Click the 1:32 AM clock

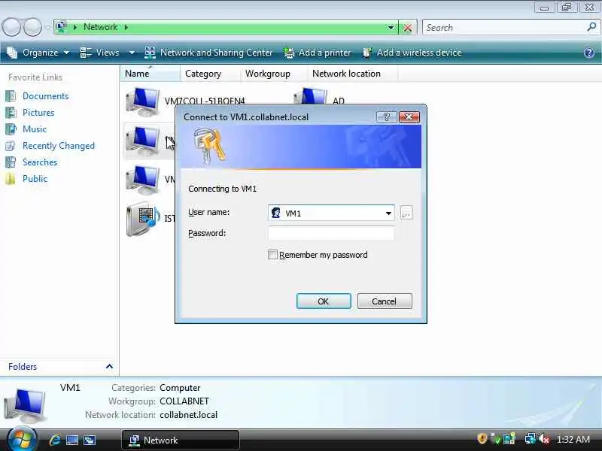click(x=573, y=439)
